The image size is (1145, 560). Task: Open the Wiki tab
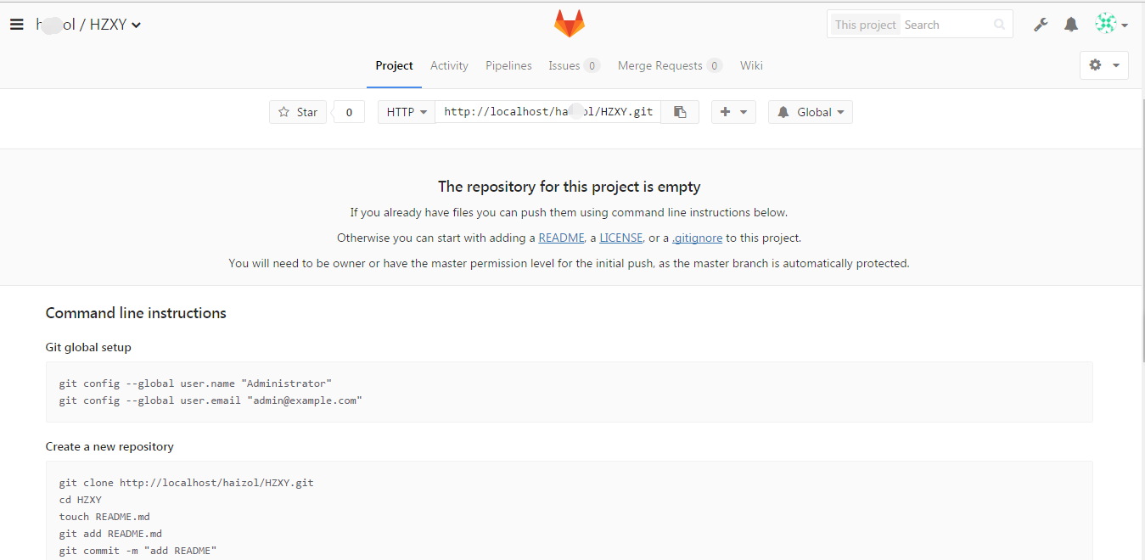(x=751, y=65)
